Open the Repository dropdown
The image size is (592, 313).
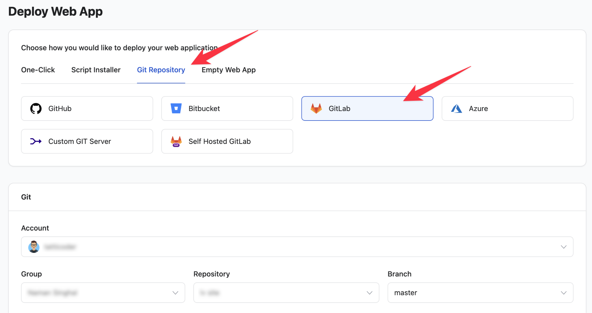(286, 293)
